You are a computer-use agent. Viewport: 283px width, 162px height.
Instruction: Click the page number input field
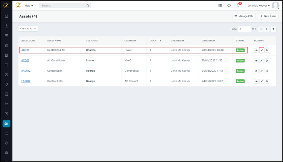[244, 29]
